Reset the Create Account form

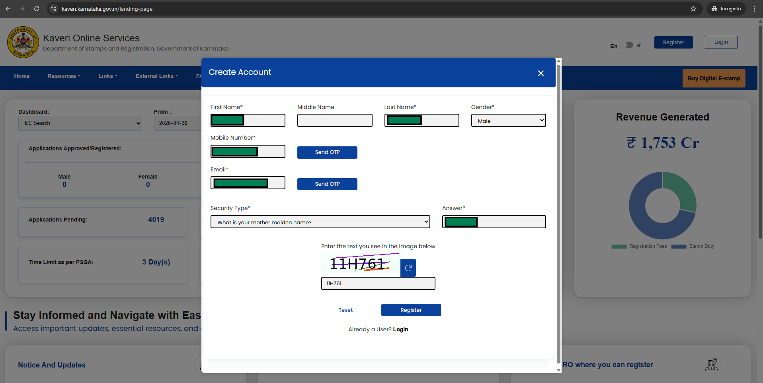click(345, 310)
